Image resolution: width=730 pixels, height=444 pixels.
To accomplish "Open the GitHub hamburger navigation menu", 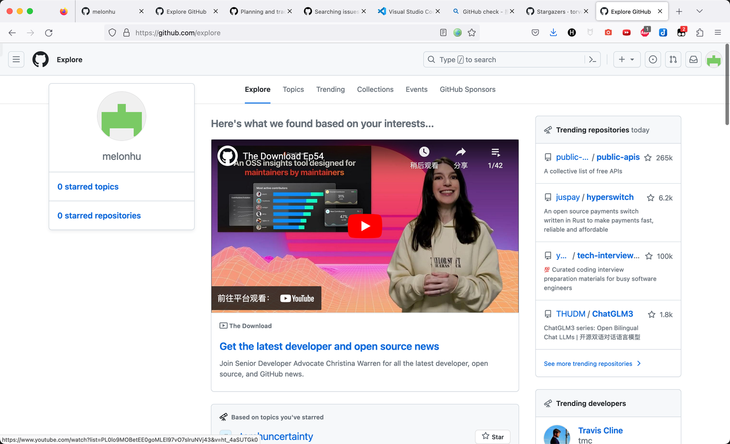I will pyautogui.click(x=16, y=59).
